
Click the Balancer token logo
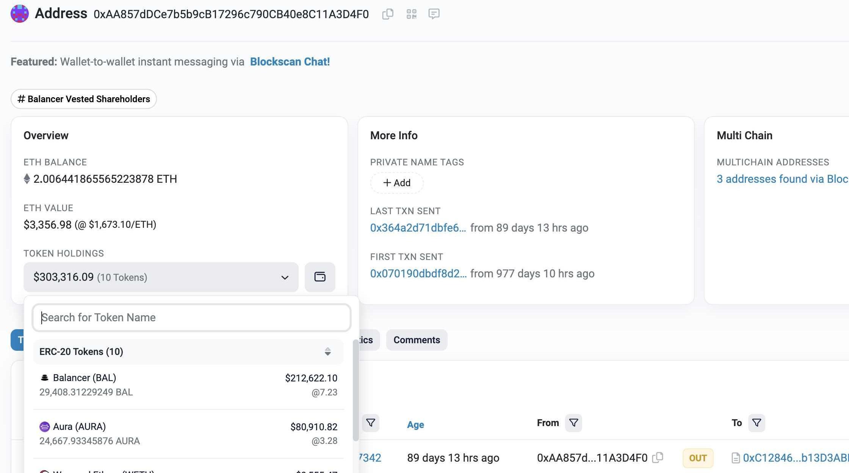pyautogui.click(x=44, y=378)
